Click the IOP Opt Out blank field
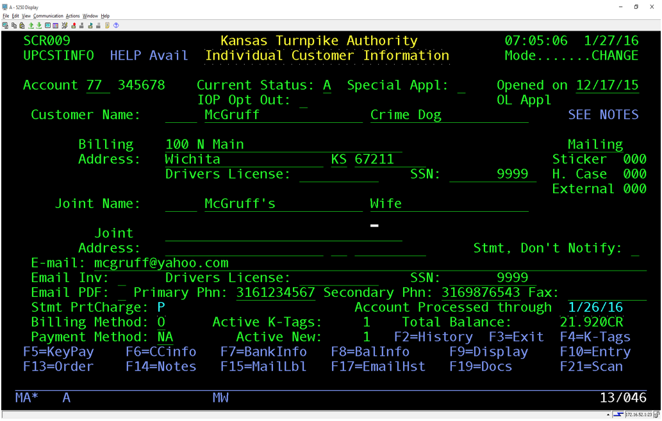 coord(303,100)
